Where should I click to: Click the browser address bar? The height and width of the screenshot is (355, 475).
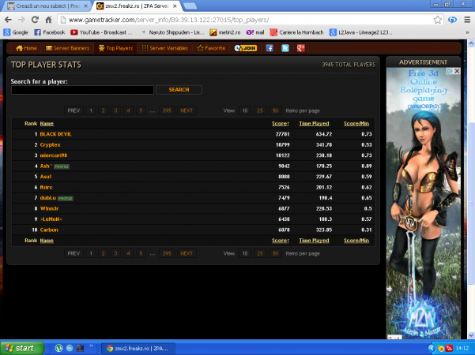click(x=248, y=20)
